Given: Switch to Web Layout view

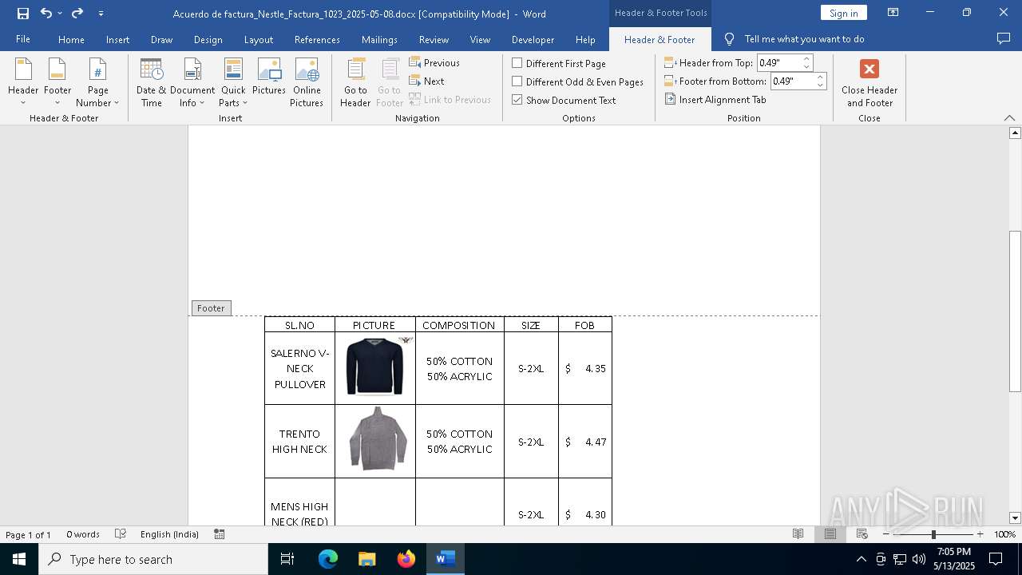Looking at the screenshot, I should coord(862,534).
